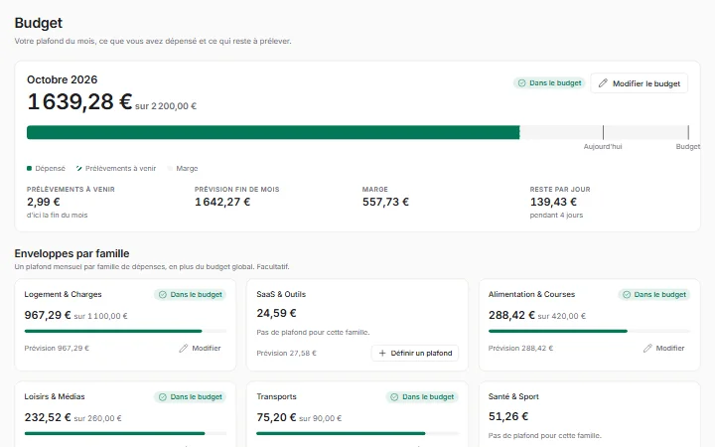Click the 1 642,27 € month-end forecast
Screen dimensions: 715x447
(x=222, y=202)
